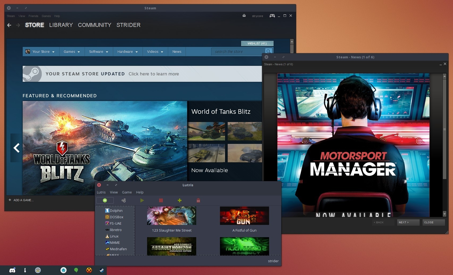Open the View menu in Lutris
The width and height of the screenshot is (453, 275).
[x=114, y=192]
